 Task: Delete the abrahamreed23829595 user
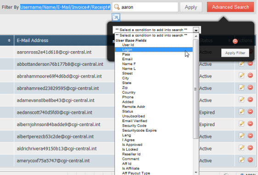[x=250, y=87]
